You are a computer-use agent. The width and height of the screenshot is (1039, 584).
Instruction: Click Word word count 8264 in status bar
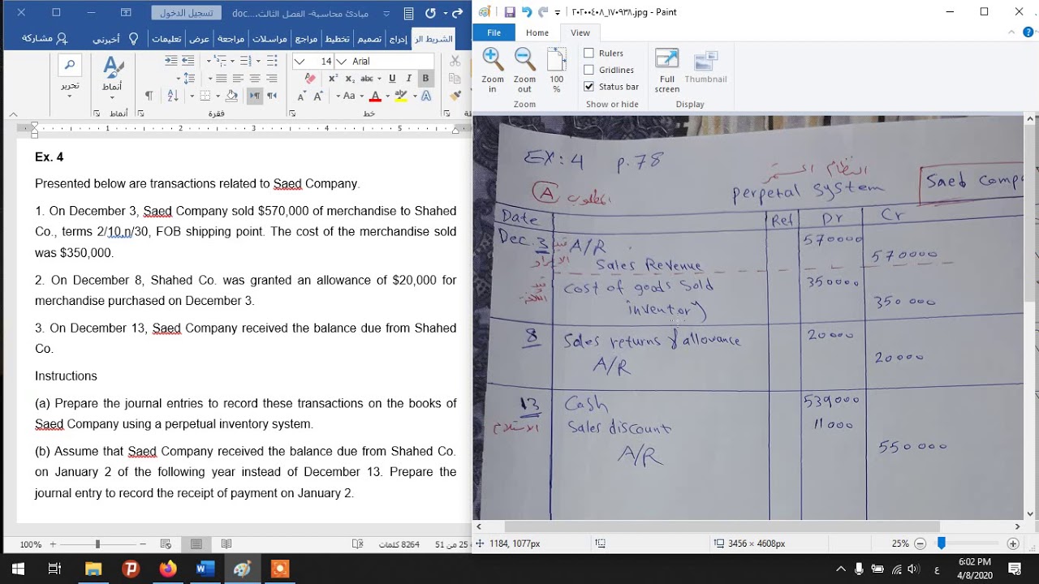(399, 544)
